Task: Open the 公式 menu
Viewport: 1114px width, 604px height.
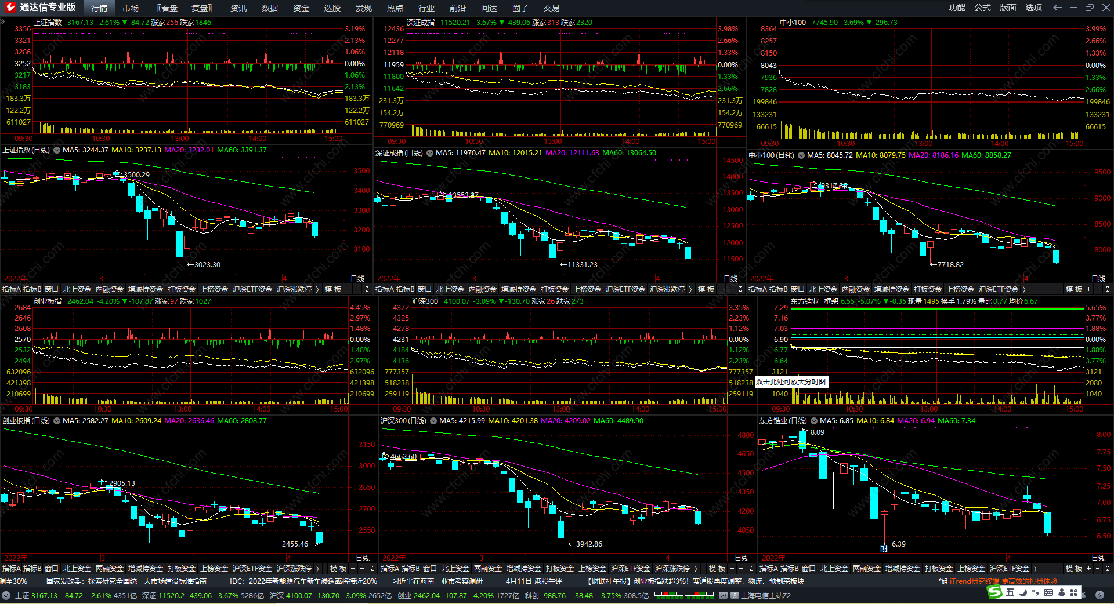Action: [983, 8]
